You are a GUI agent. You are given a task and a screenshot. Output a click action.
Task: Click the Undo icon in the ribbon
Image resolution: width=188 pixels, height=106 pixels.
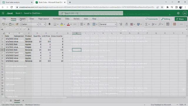coord(4,24)
